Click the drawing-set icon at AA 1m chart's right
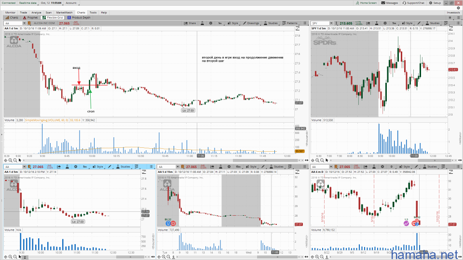This screenshot has height=260, width=463. point(298,28)
